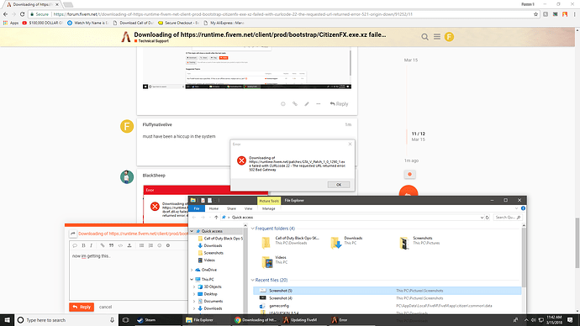Open the Share ribbon tab
Viewport: 580px width, 326px height.
click(x=231, y=208)
